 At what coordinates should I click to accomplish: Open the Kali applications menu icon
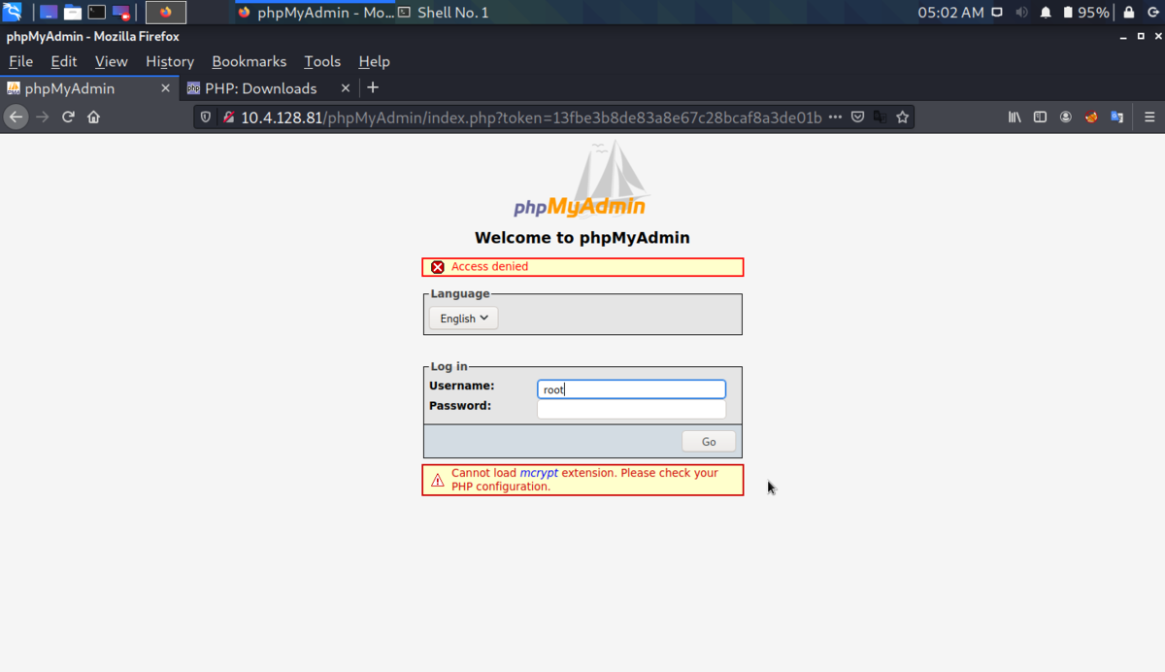click(x=12, y=13)
